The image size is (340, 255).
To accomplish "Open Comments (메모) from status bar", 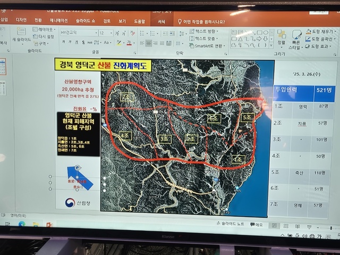I will 257,225.
